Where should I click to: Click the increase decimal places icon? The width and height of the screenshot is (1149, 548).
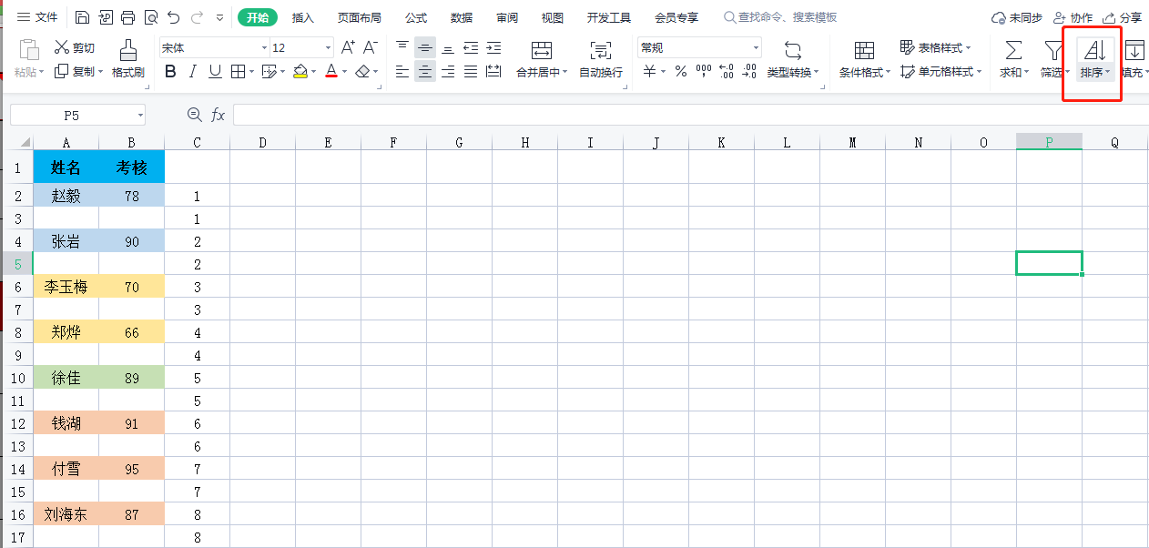727,71
